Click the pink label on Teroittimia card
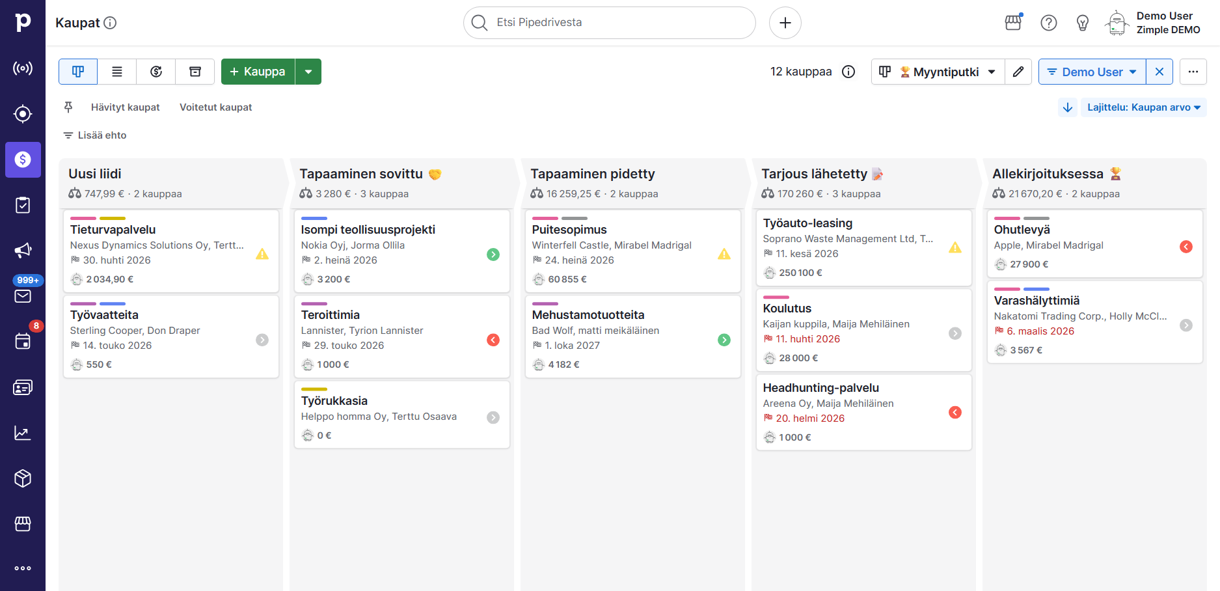This screenshot has height=591, width=1220. pos(314,303)
